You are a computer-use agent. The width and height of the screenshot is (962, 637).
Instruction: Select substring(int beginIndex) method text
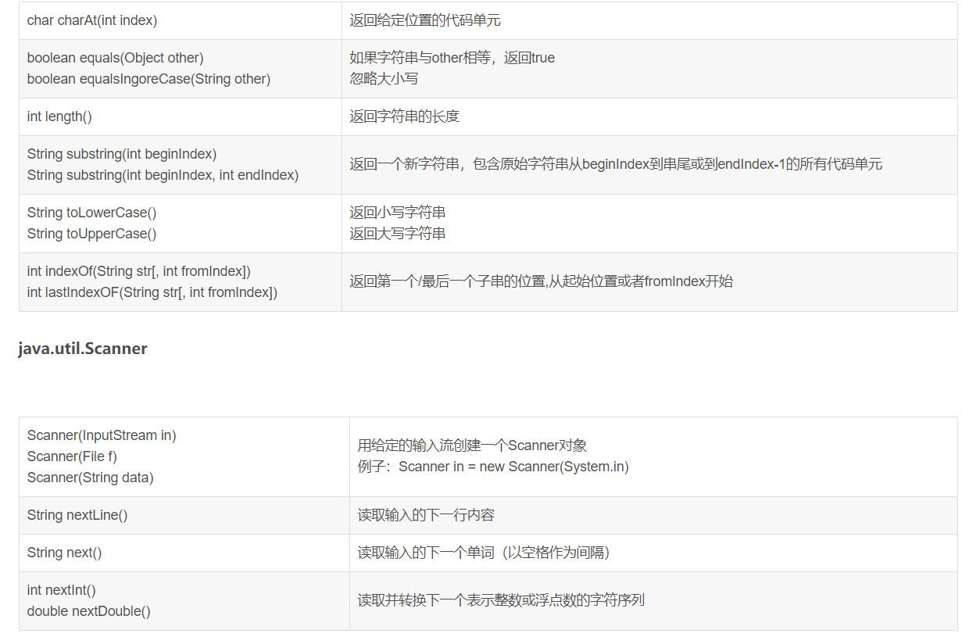(x=122, y=154)
